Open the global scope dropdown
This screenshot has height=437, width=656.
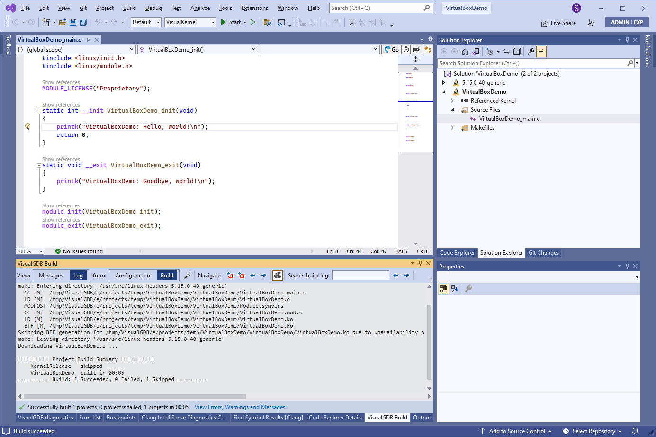(x=76, y=49)
